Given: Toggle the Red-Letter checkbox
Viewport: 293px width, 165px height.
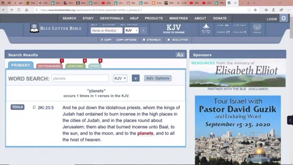Looking at the screenshot, I should 168,40.
